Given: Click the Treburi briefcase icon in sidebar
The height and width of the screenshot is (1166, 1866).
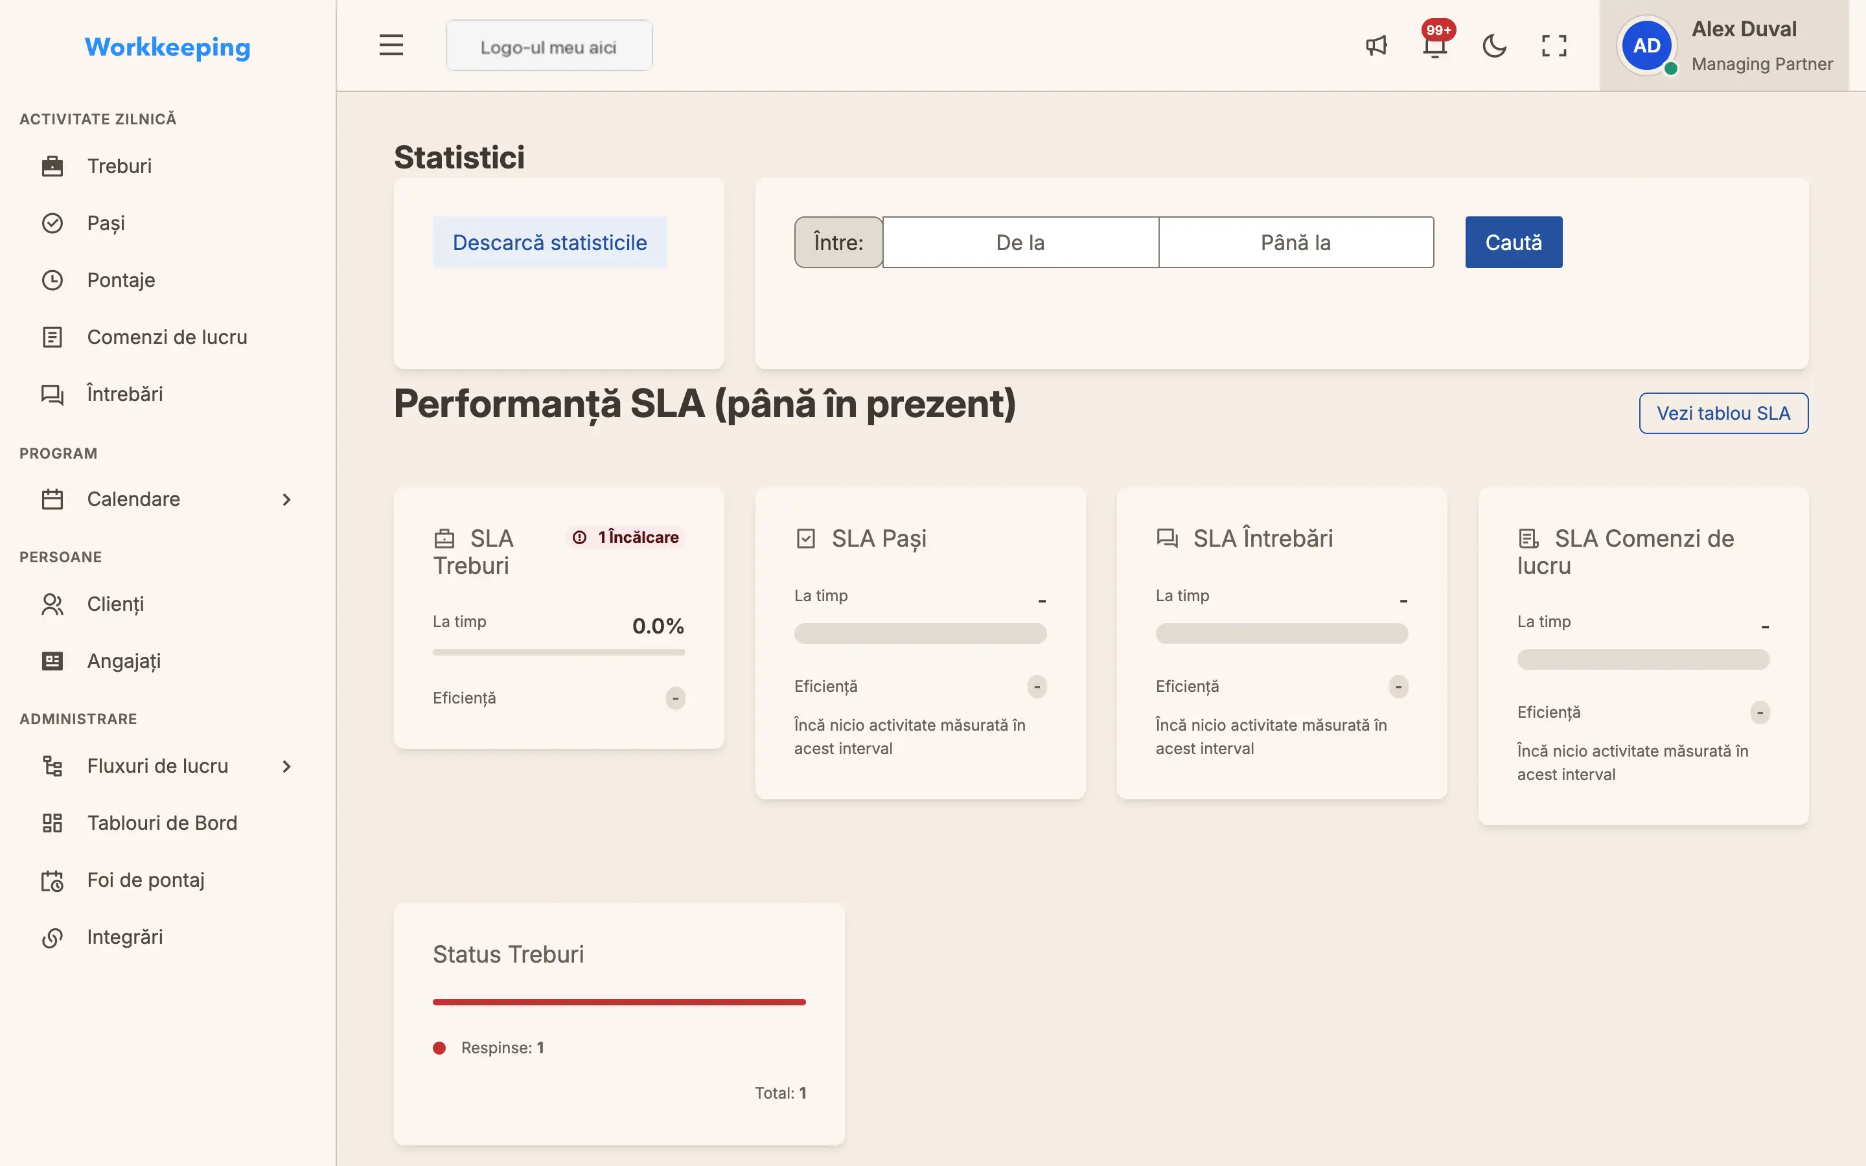Looking at the screenshot, I should pos(52,166).
